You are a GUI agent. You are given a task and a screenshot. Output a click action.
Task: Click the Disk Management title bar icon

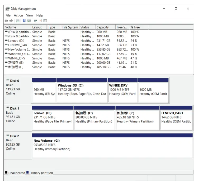coord(8,9)
